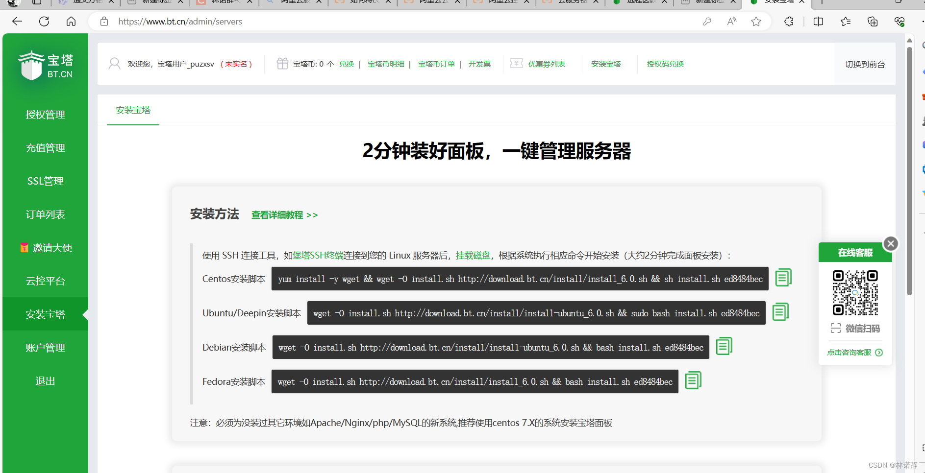Image resolution: width=925 pixels, height=473 pixels.
Task: Open browser collections
Action: pyautogui.click(x=873, y=22)
